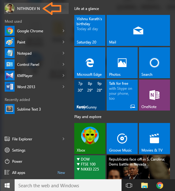Open Word 2013 icon

pyautogui.click(x=10, y=87)
